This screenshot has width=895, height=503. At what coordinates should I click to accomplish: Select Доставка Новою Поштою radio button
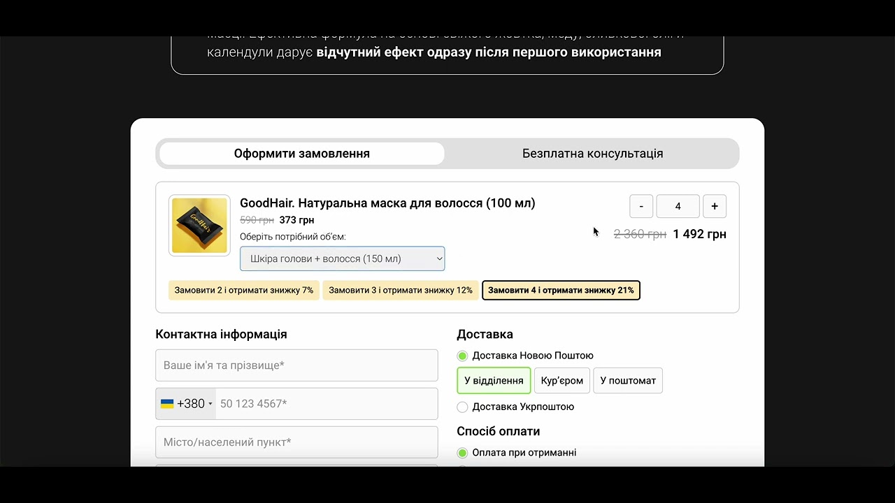[462, 356]
